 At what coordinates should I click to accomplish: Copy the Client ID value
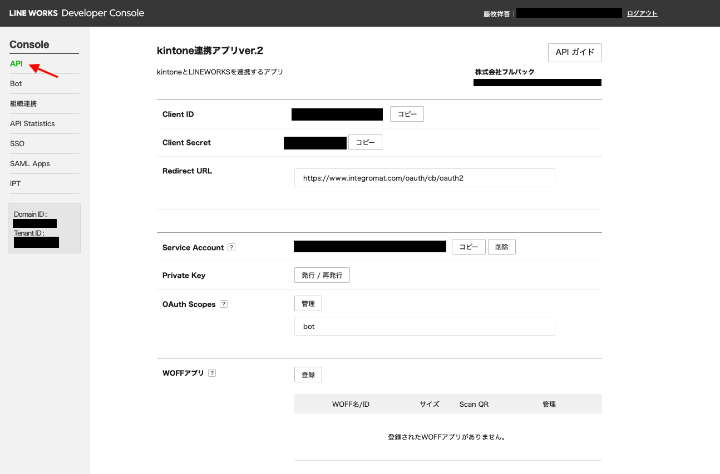(407, 114)
